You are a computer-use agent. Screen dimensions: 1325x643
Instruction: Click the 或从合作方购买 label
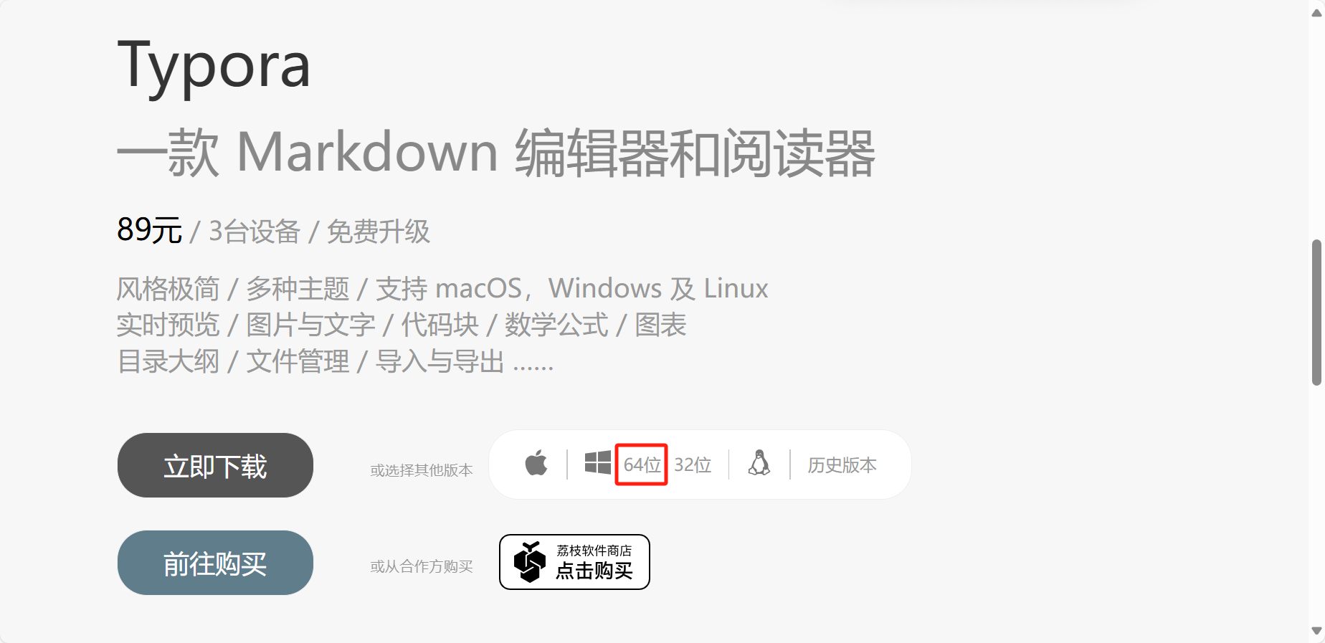tap(422, 566)
